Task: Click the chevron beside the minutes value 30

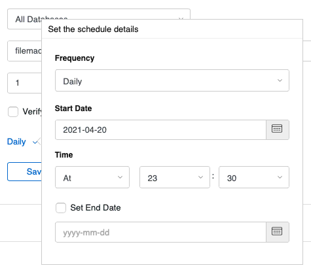Action: coord(280,177)
